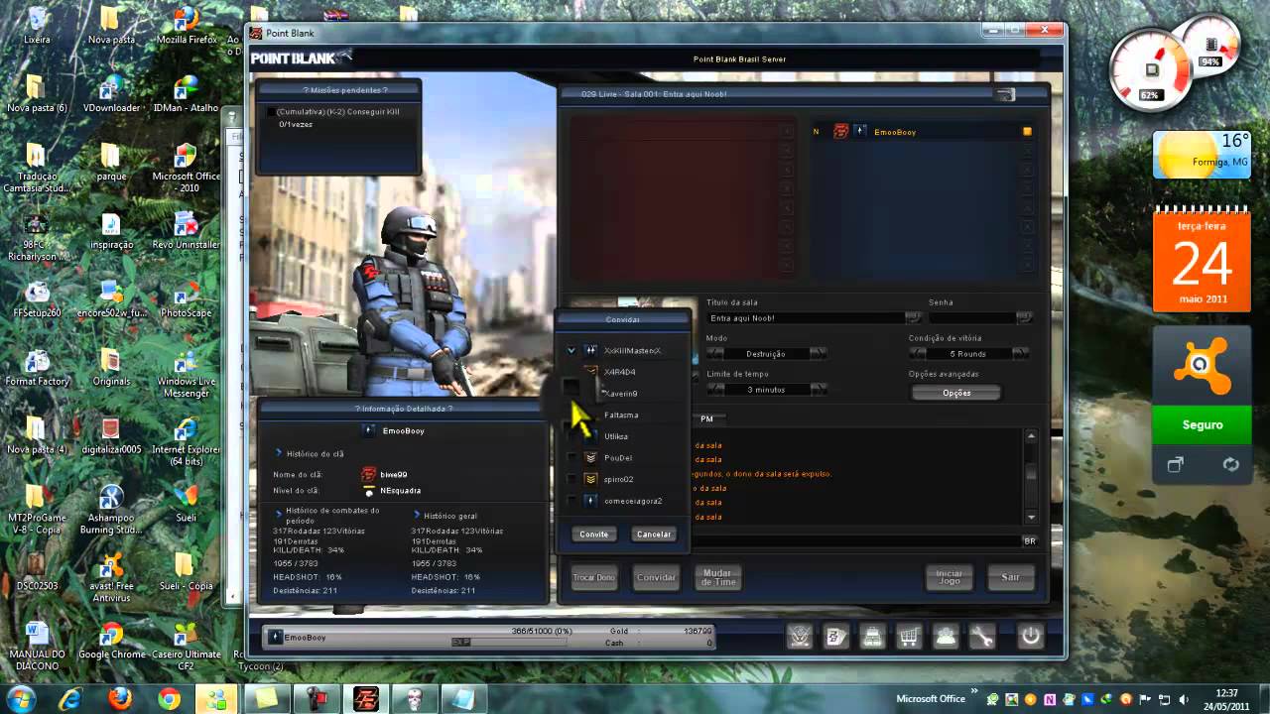Click XxKillMasterX's rank icon in invite list
Image resolution: width=1270 pixels, height=714 pixels.
tap(590, 350)
